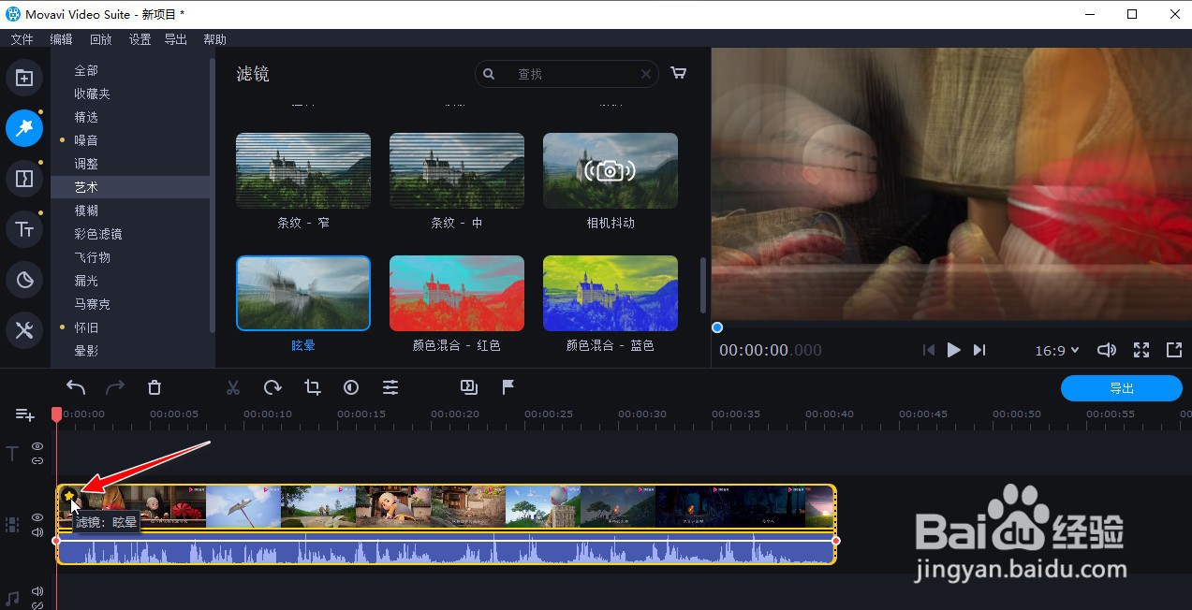Image resolution: width=1192 pixels, height=610 pixels.
Task: Click the filter star badge on clip
Action: [68, 495]
